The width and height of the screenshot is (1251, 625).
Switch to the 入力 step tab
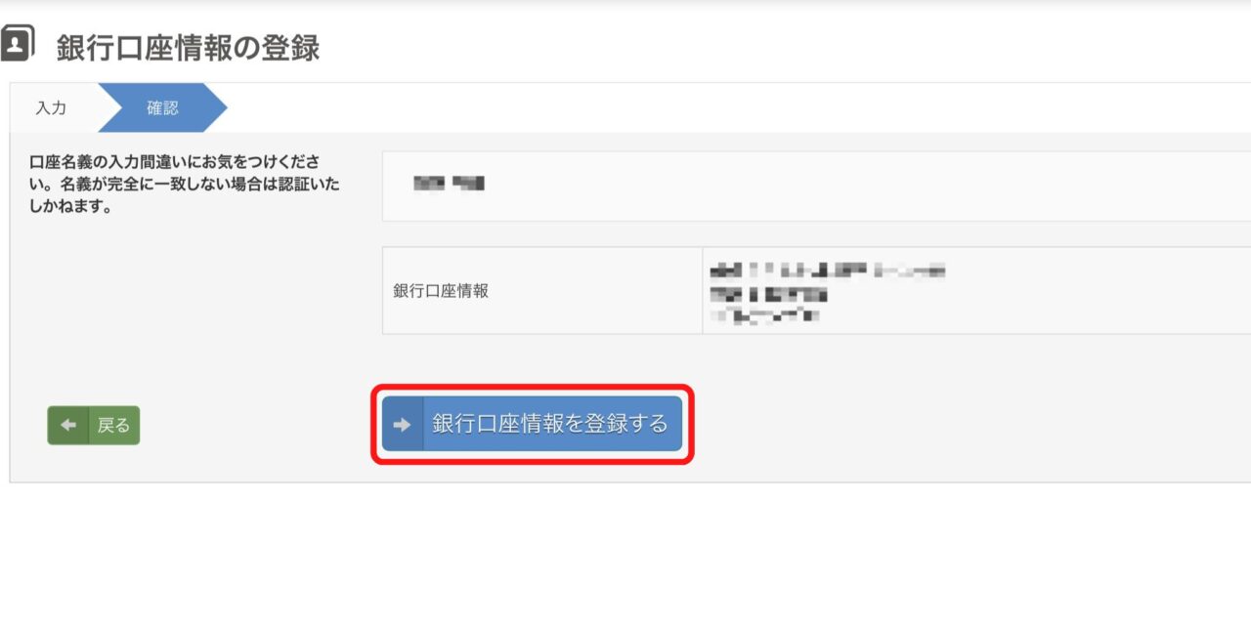click(51, 107)
